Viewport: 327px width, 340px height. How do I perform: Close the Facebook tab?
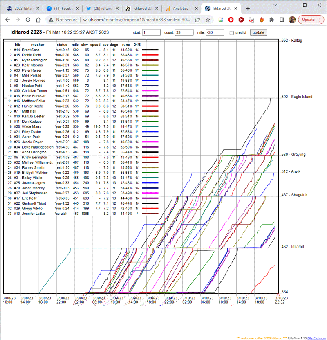pos(78,9)
